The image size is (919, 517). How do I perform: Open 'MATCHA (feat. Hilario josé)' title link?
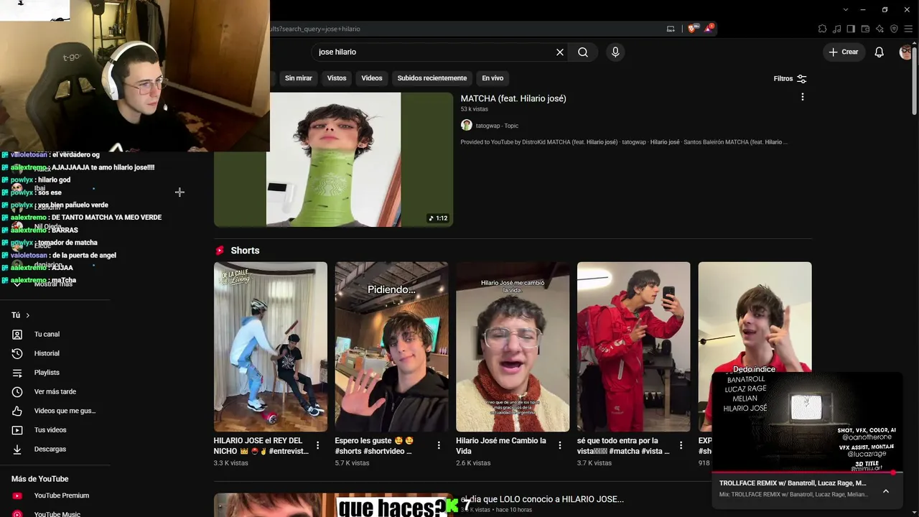coord(513,98)
